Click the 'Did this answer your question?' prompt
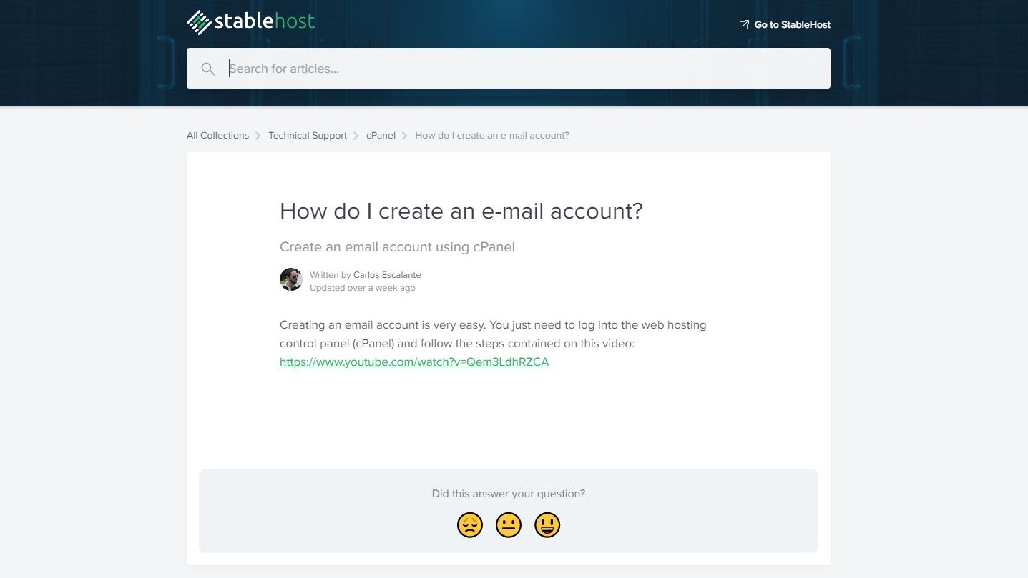Image resolution: width=1028 pixels, height=578 pixels. (x=509, y=494)
